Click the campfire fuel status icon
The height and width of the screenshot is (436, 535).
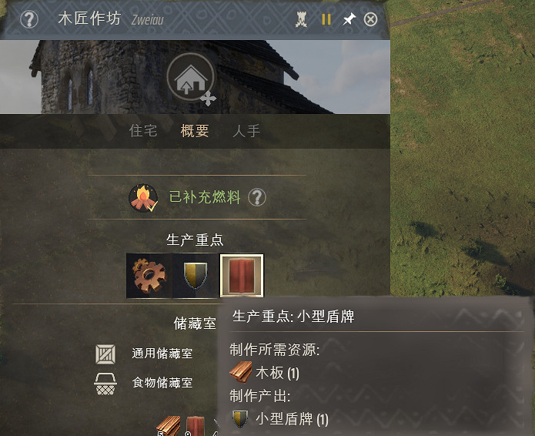point(143,198)
